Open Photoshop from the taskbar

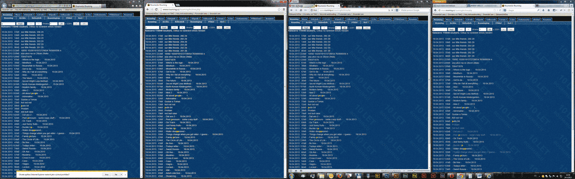(x=387, y=176)
